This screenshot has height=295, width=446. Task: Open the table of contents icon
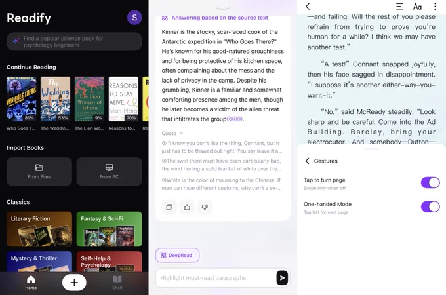(x=399, y=7)
